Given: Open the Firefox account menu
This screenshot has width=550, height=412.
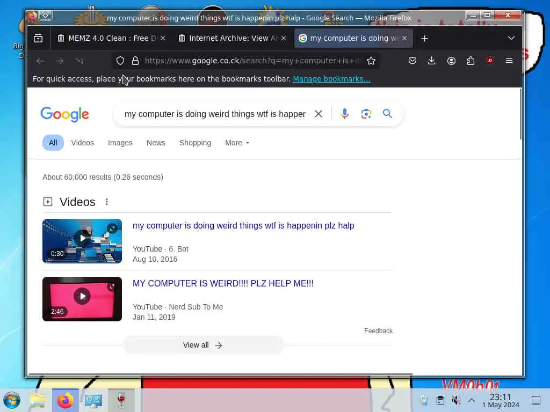Looking at the screenshot, I should click(x=451, y=61).
